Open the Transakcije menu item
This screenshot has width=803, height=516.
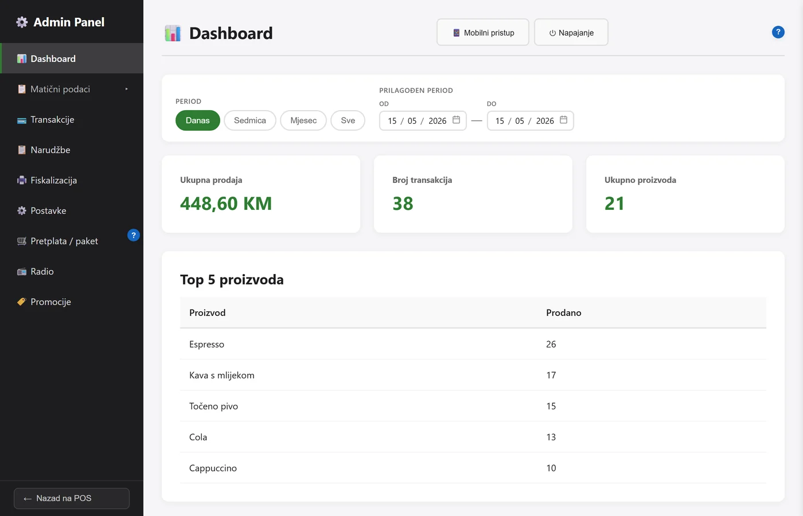pos(72,119)
